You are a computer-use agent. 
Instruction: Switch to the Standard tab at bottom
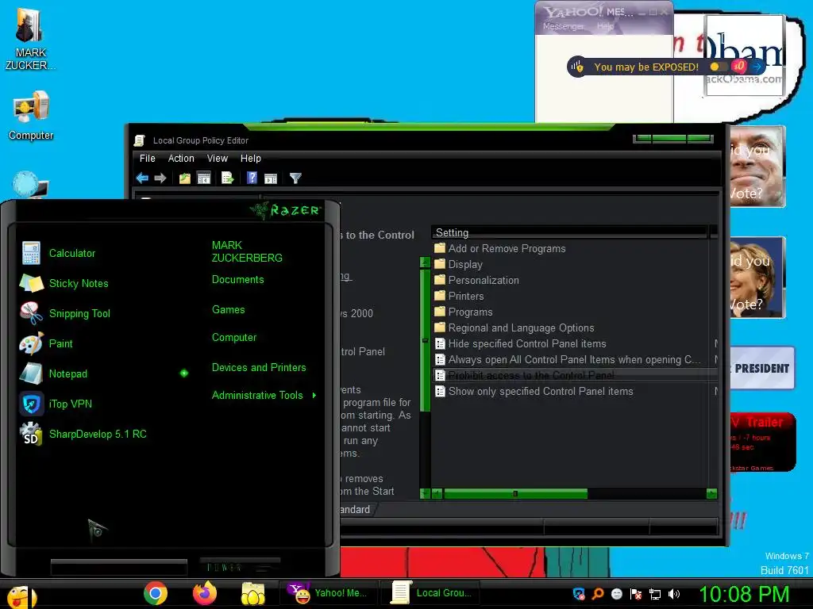356,510
